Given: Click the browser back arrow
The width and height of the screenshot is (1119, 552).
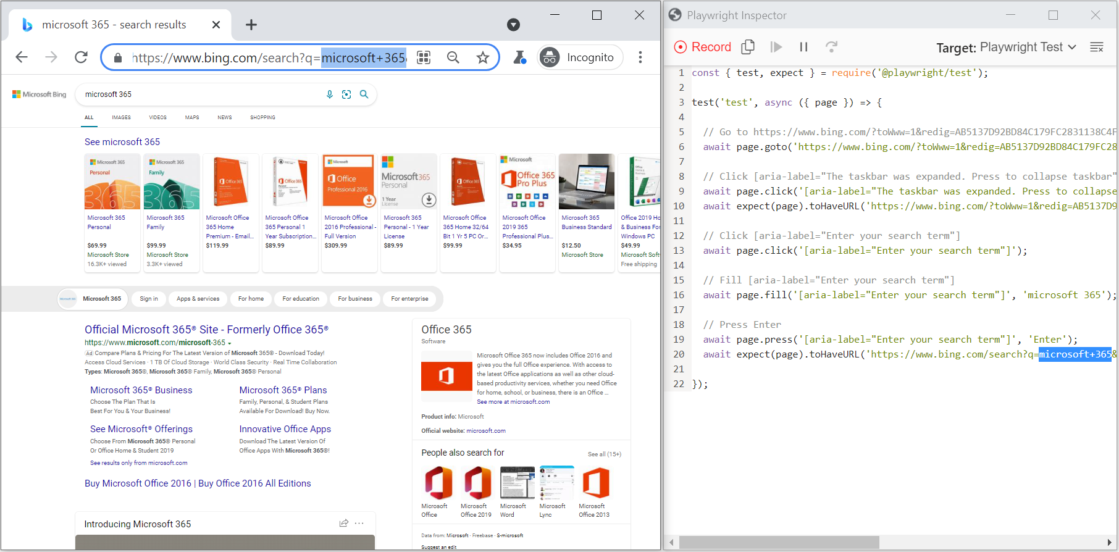Looking at the screenshot, I should (x=22, y=57).
